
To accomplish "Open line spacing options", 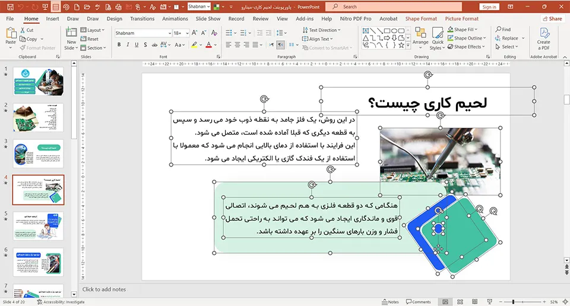I will tap(281, 33).
